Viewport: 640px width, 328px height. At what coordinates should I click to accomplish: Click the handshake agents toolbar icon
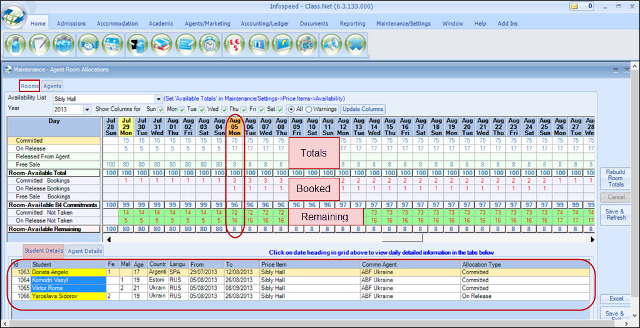[x=90, y=46]
